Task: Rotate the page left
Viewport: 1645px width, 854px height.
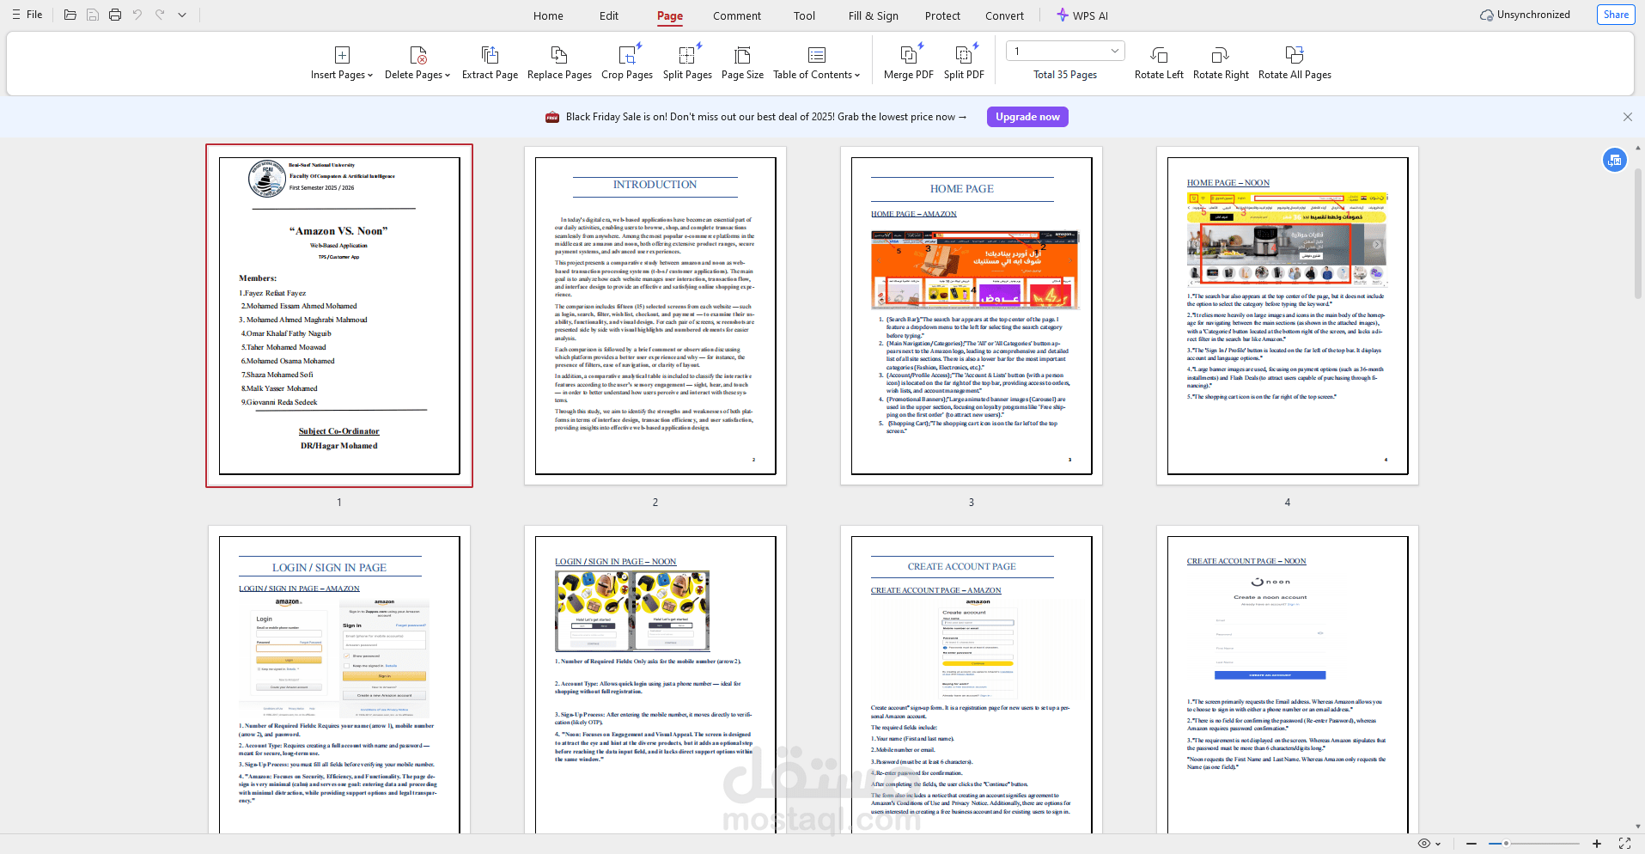Action: point(1159,63)
